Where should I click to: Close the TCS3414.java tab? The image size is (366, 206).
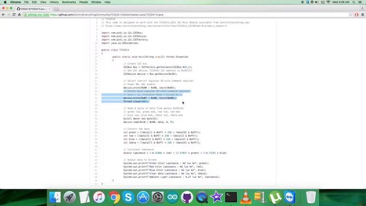click(50, 9)
